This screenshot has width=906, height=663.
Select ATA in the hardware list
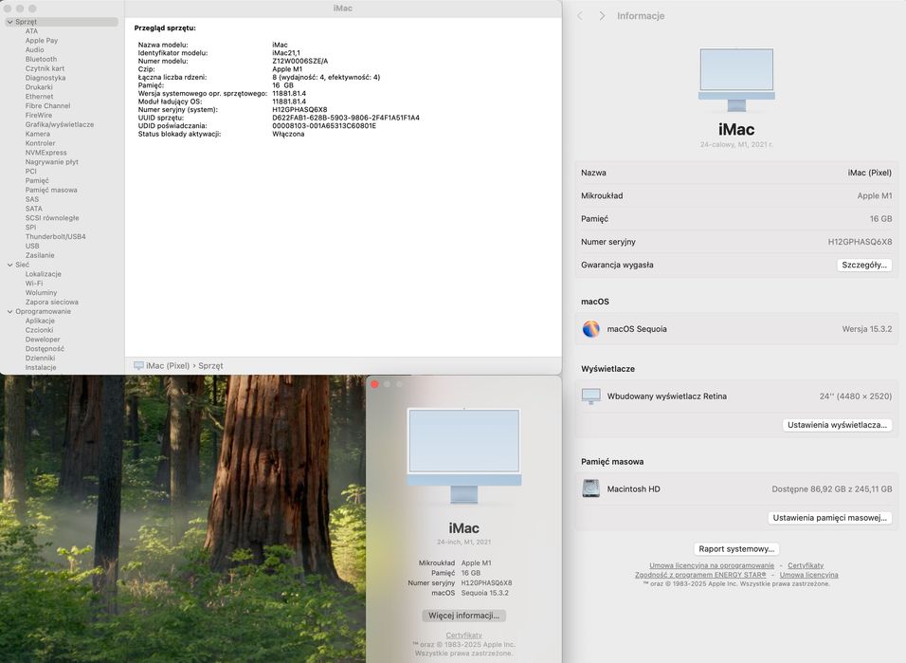coord(31,31)
